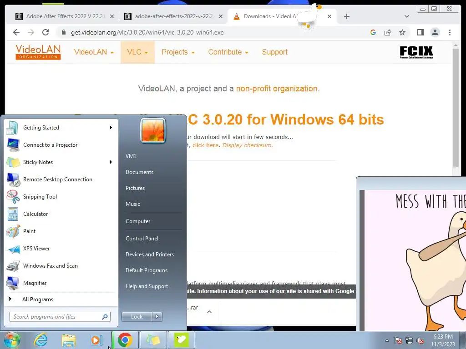The height and width of the screenshot is (349, 466).
Task: Open the VM1 user folder
Action: tap(131, 156)
